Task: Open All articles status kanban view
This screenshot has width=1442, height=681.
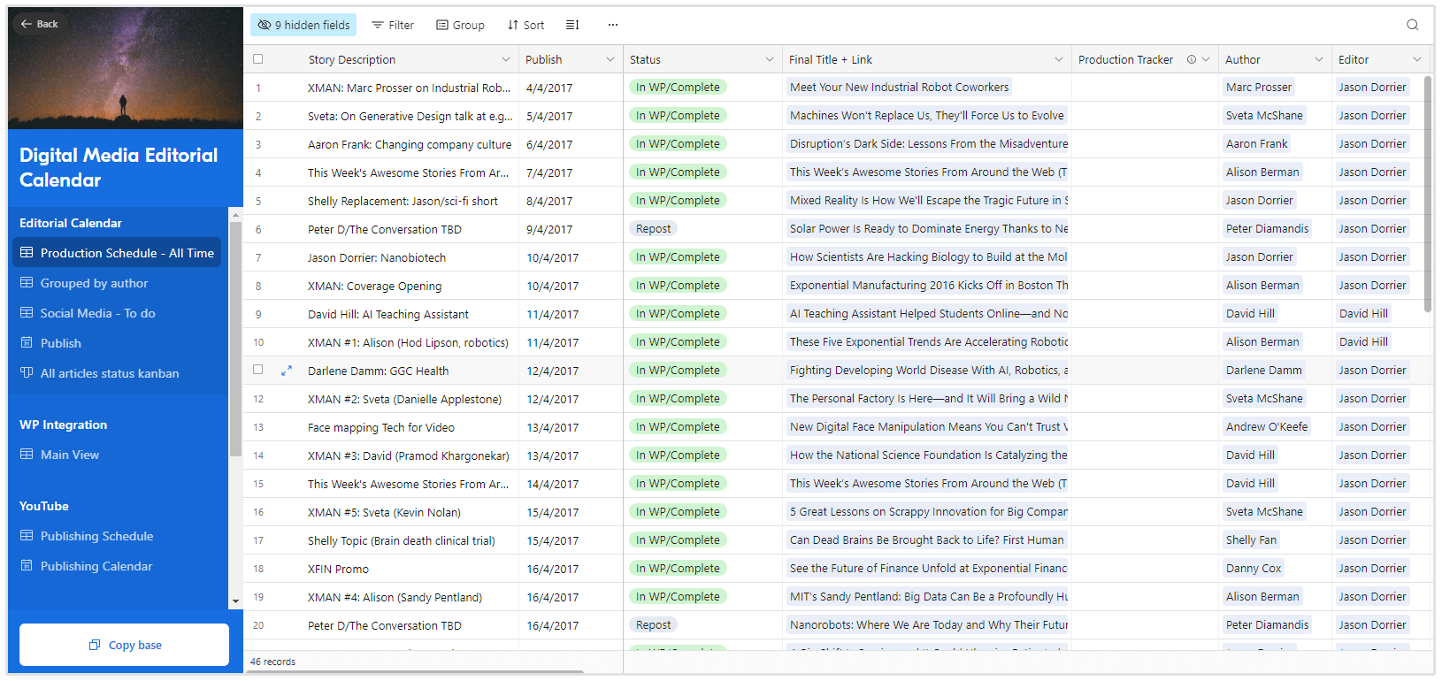Action: point(110,373)
